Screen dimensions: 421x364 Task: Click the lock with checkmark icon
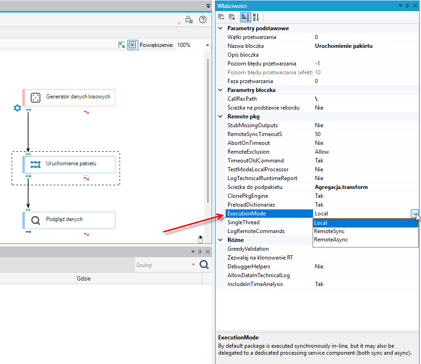tap(189, 19)
